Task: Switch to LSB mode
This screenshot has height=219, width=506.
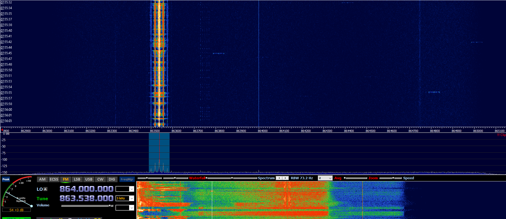Action: [x=77, y=179]
